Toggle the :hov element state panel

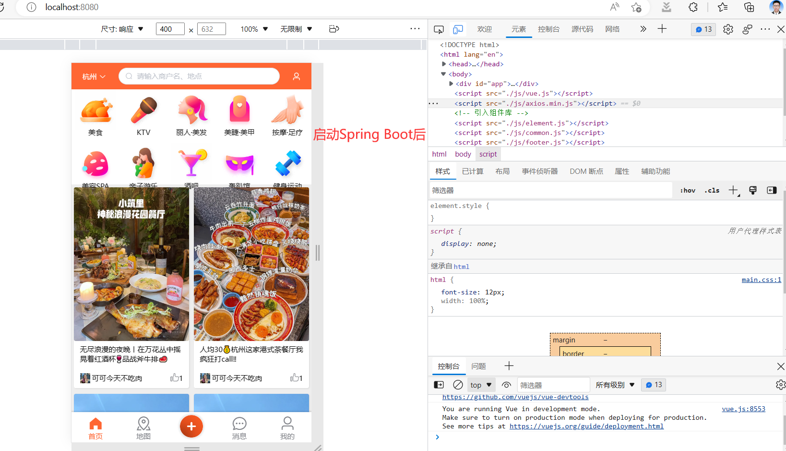pyautogui.click(x=688, y=191)
